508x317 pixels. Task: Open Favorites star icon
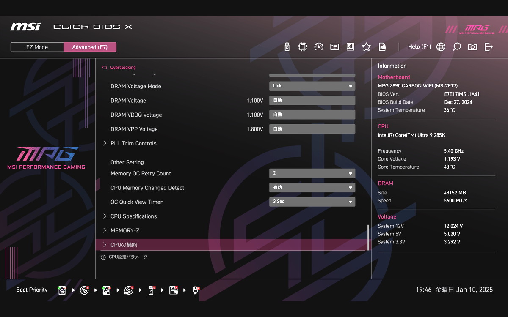pos(367,47)
